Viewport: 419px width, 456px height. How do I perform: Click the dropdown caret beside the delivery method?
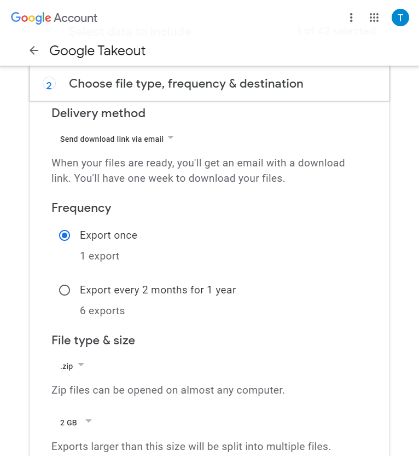[170, 138]
